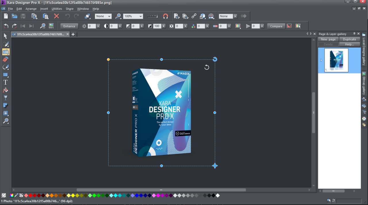Close the Page & Layer gallery panel

point(358,34)
